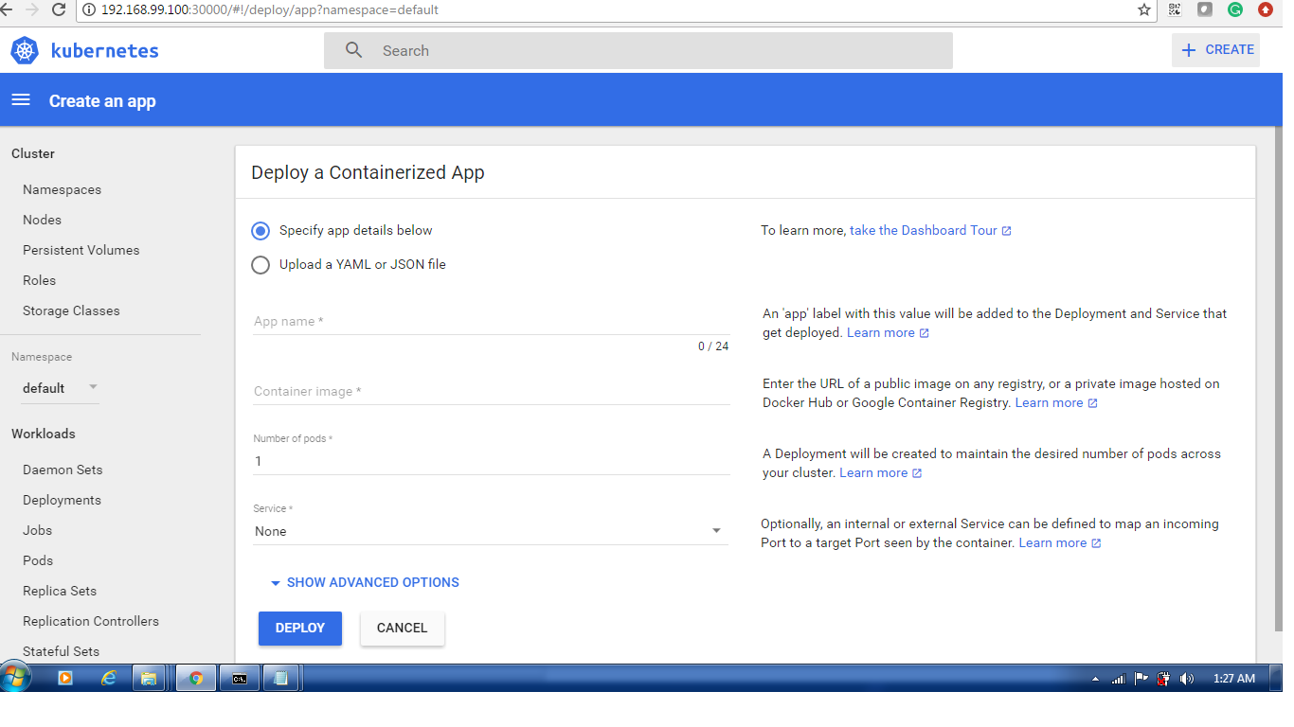Click the Grammarly extension icon
This screenshot has width=1294, height=727.
1235,10
